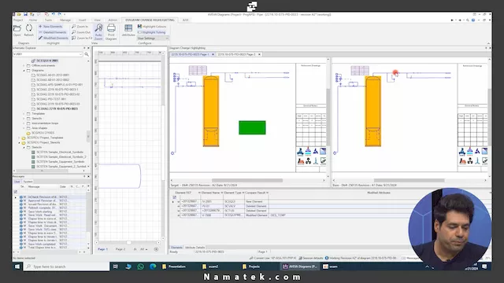Switch to the Home ribbon tab
This screenshot has height=283, width=504.
point(33,20)
